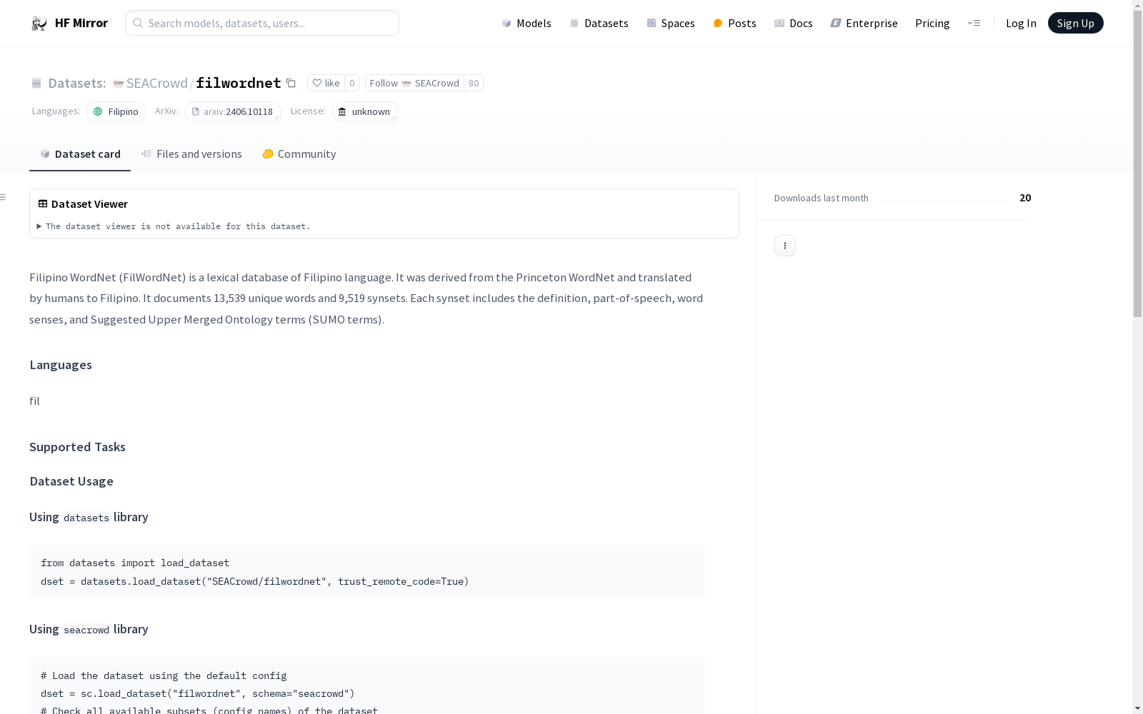Image resolution: width=1143 pixels, height=714 pixels.
Task: Open the three-dot options menu under downloads
Action: coord(785,246)
